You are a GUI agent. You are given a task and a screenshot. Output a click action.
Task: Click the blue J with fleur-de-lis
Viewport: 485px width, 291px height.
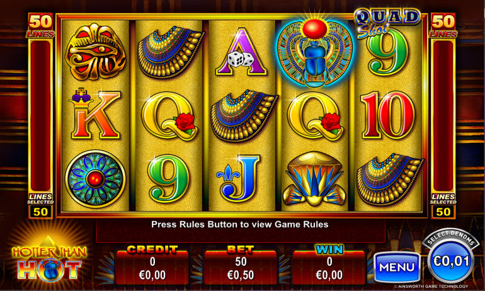238,178
